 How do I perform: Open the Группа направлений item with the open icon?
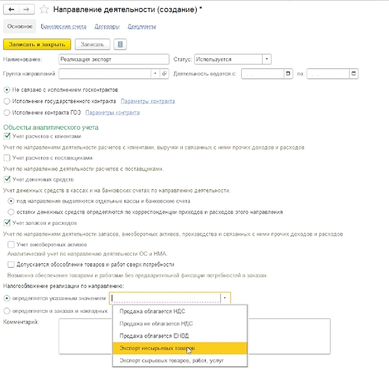coord(164,74)
